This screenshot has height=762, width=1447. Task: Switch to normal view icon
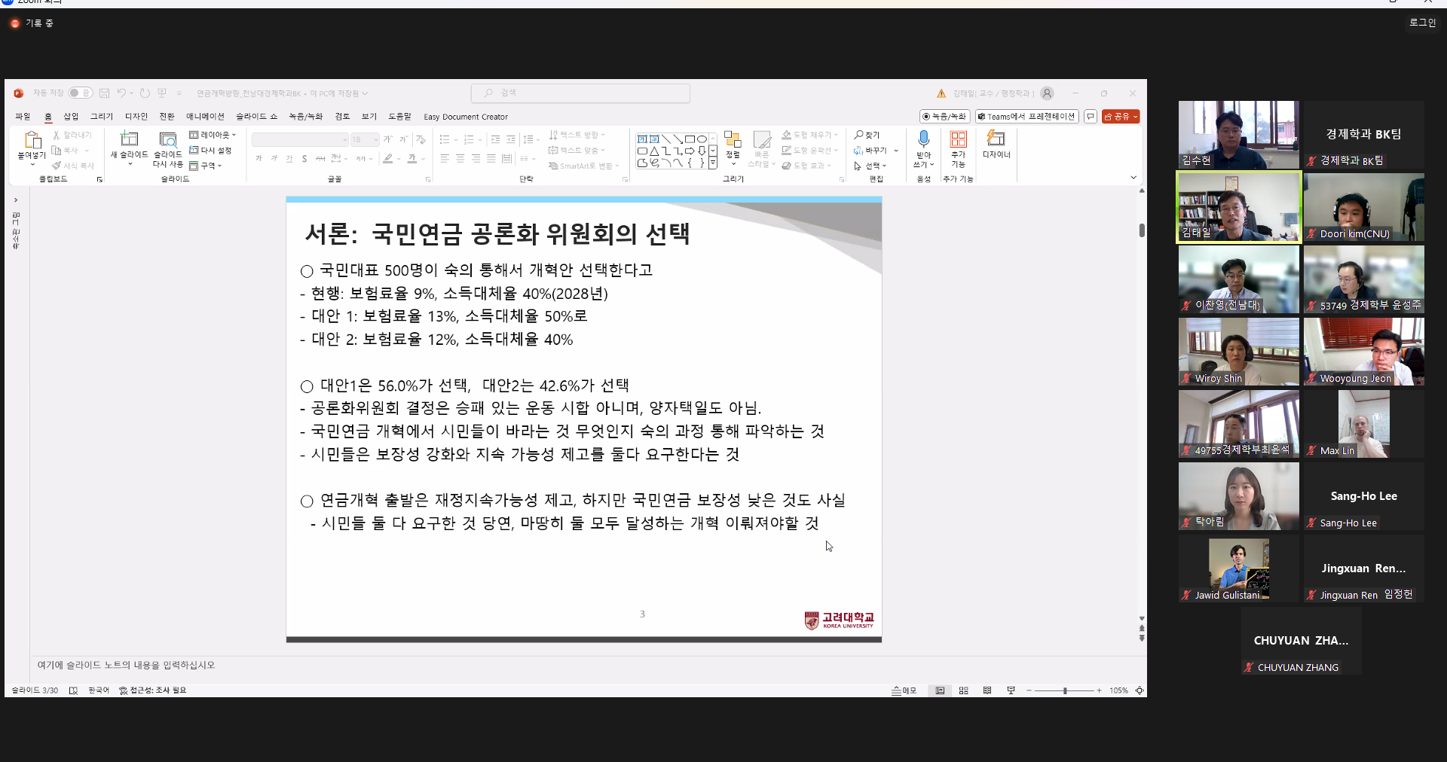(940, 690)
